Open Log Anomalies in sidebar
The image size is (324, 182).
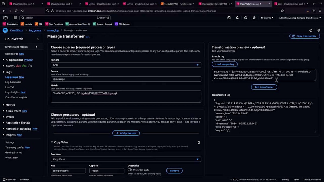(13, 82)
